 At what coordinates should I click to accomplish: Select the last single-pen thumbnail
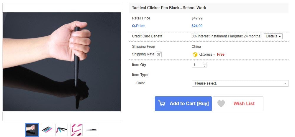click(91, 130)
